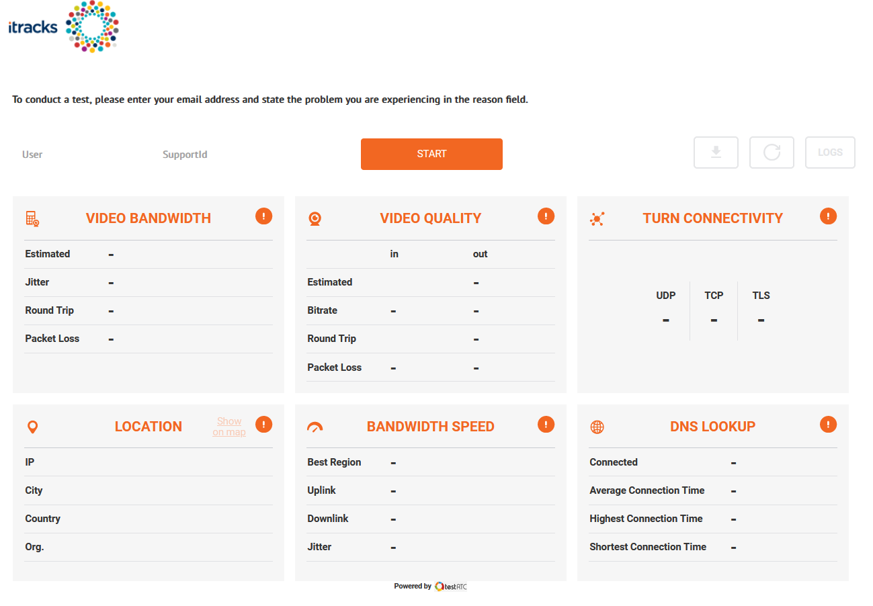The width and height of the screenshot is (873, 606).
Task: Click the Video Bandwidth calculator icon
Action: coord(32,218)
